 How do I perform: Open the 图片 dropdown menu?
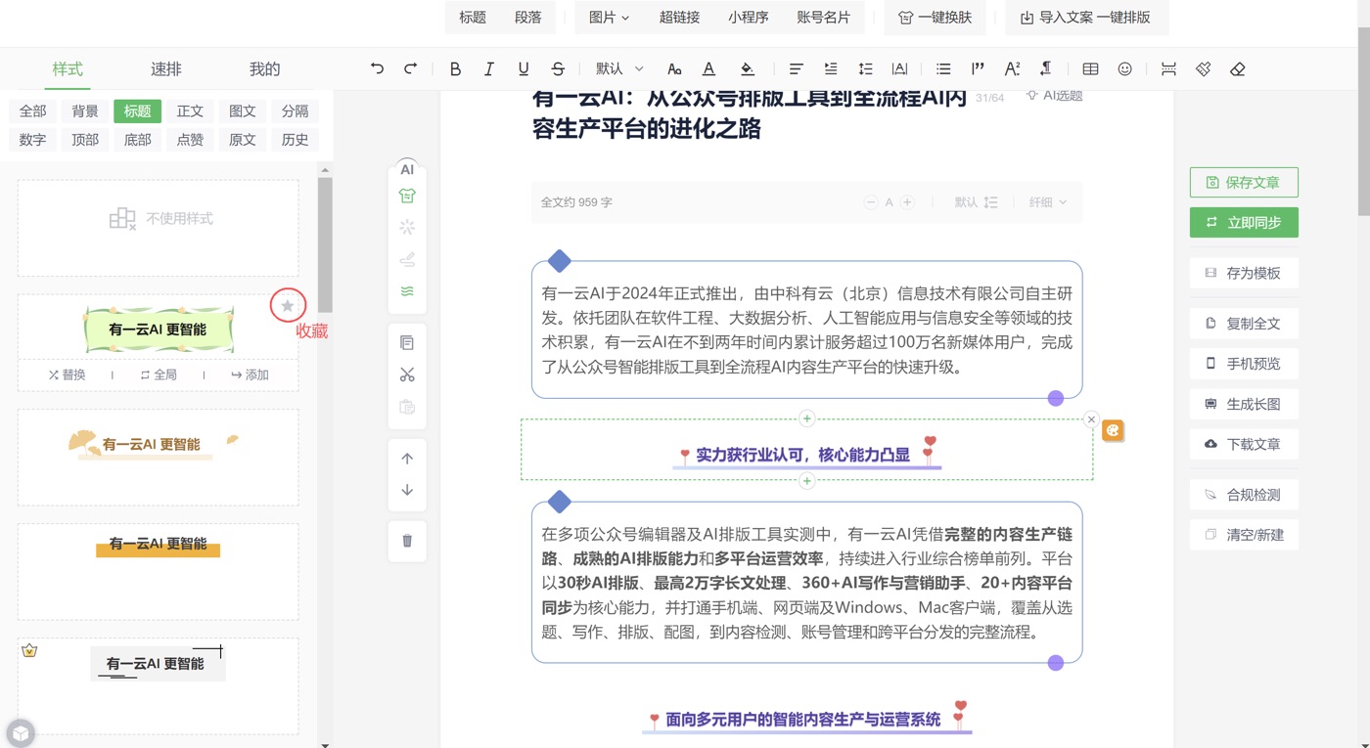click(609, 18)
